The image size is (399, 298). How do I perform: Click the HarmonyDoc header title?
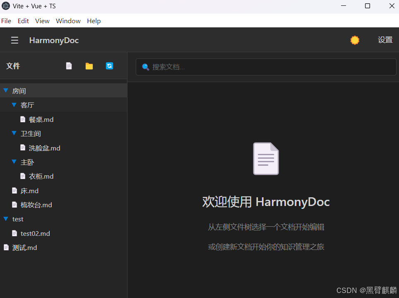tap(54, 40)
